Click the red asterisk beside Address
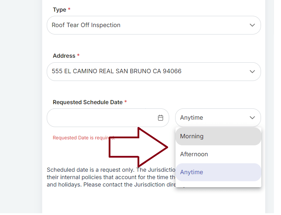This screenshot has width=281, height=215. point(78,56)
